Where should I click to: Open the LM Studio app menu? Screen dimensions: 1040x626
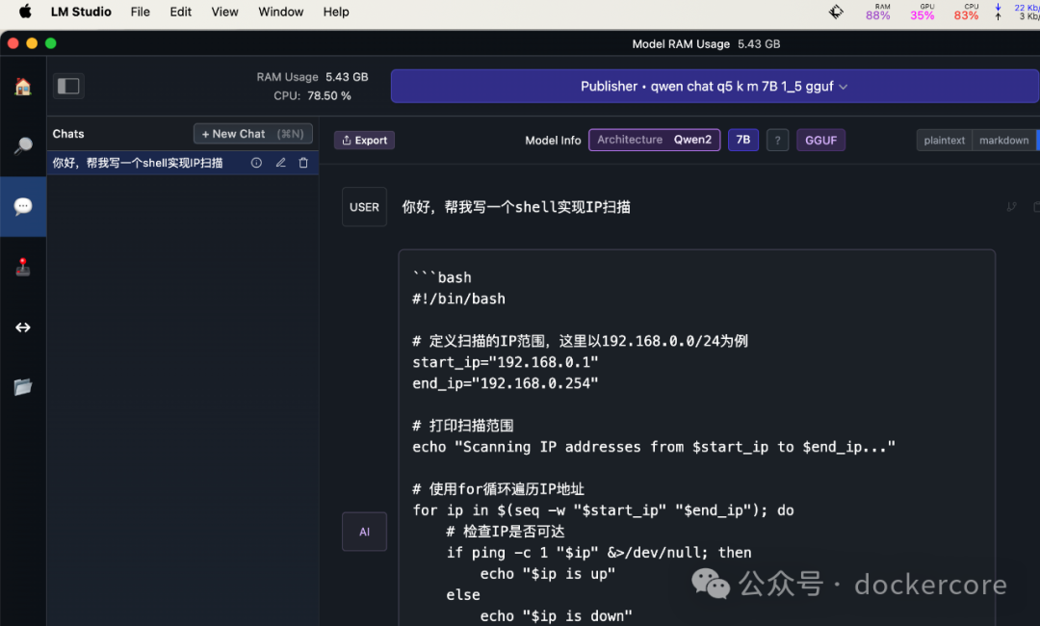click(81, 12)
